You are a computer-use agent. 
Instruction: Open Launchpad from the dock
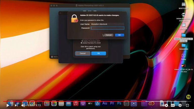(47, 103)
